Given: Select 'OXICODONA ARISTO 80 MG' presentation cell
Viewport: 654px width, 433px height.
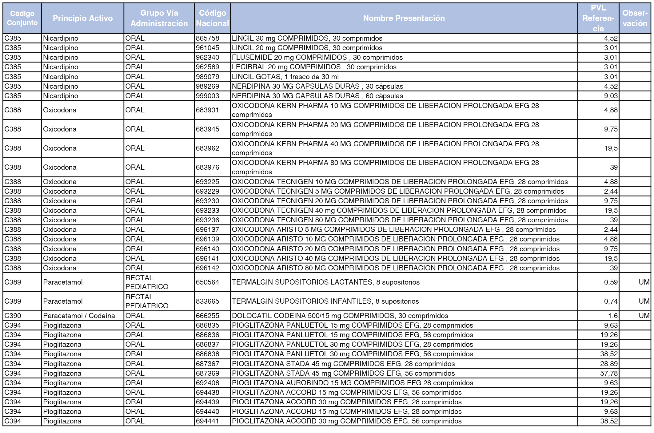Looking at the screenshot, I should [404, 268].
